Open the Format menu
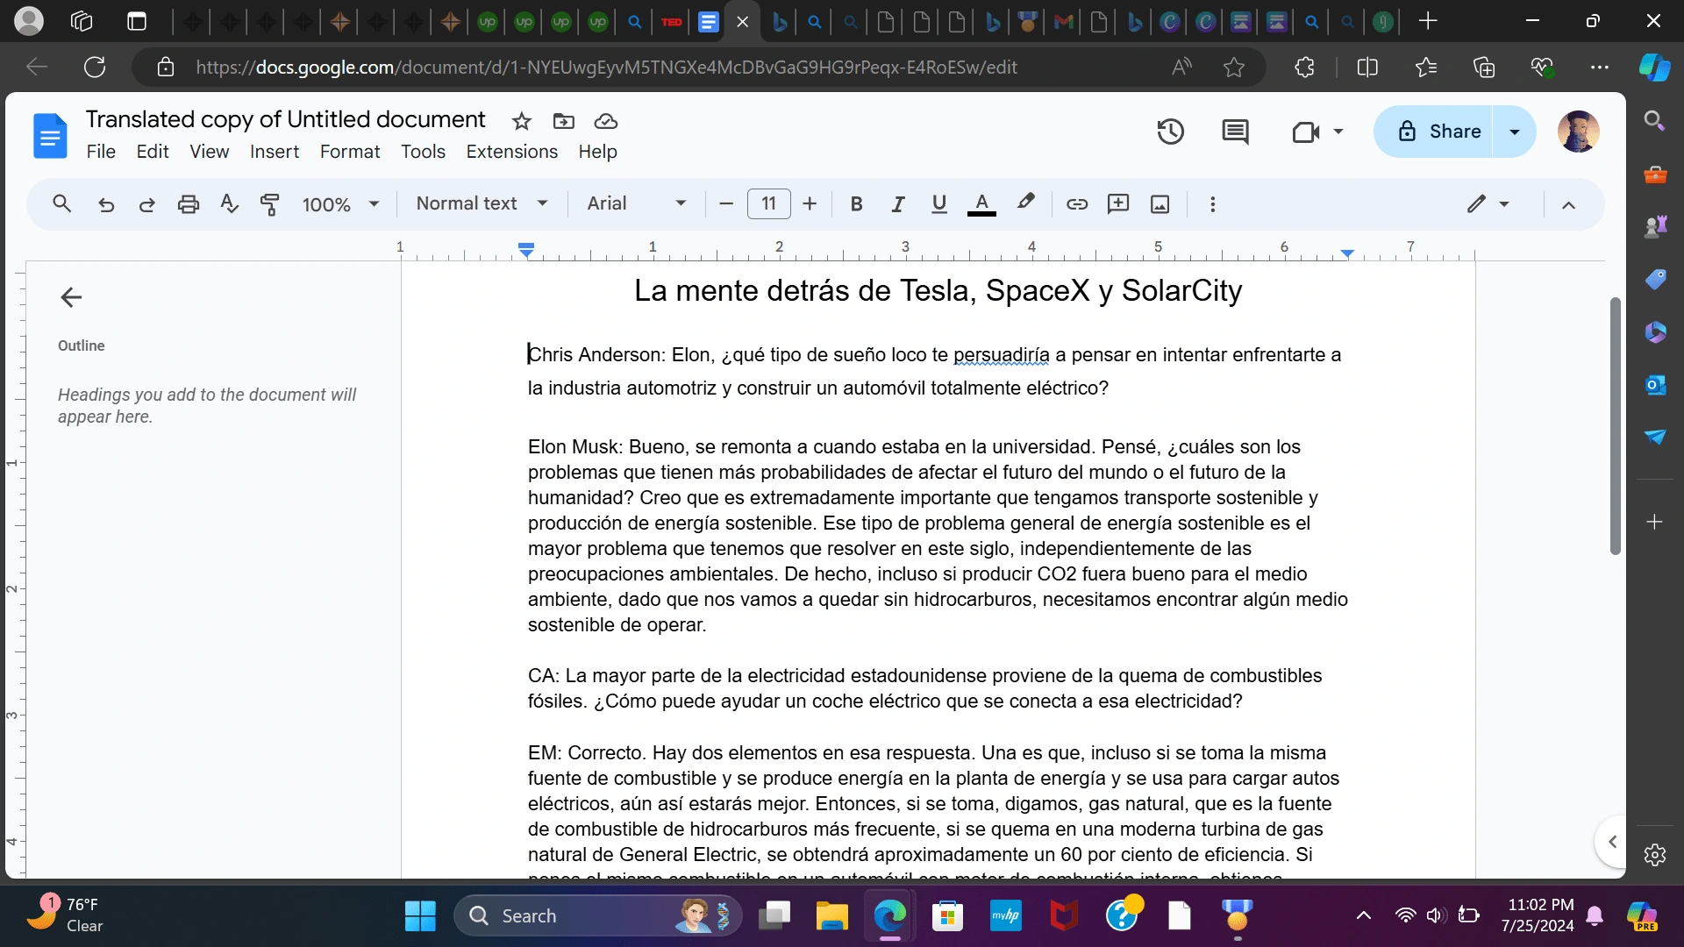 [349, 152]
